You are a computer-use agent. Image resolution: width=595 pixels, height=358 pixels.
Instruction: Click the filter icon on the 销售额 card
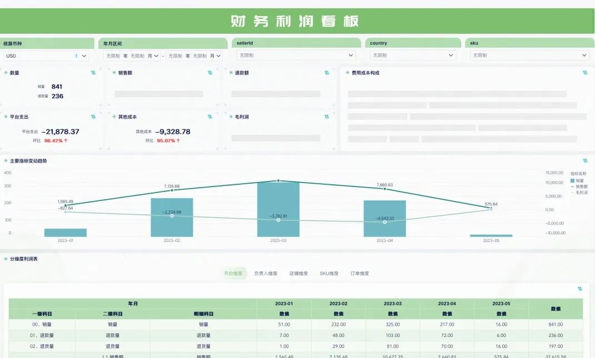click(x=210, y=73)
